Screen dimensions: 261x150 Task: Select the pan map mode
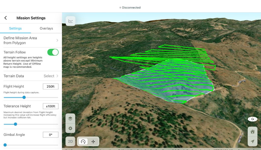(93, 141)
